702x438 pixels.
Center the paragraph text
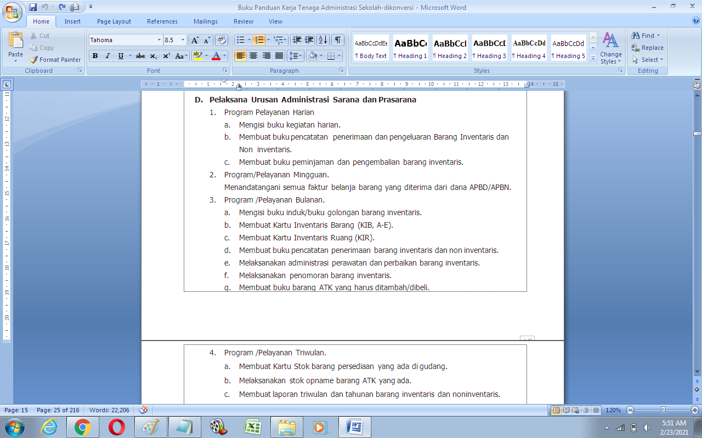pos(253,56)
